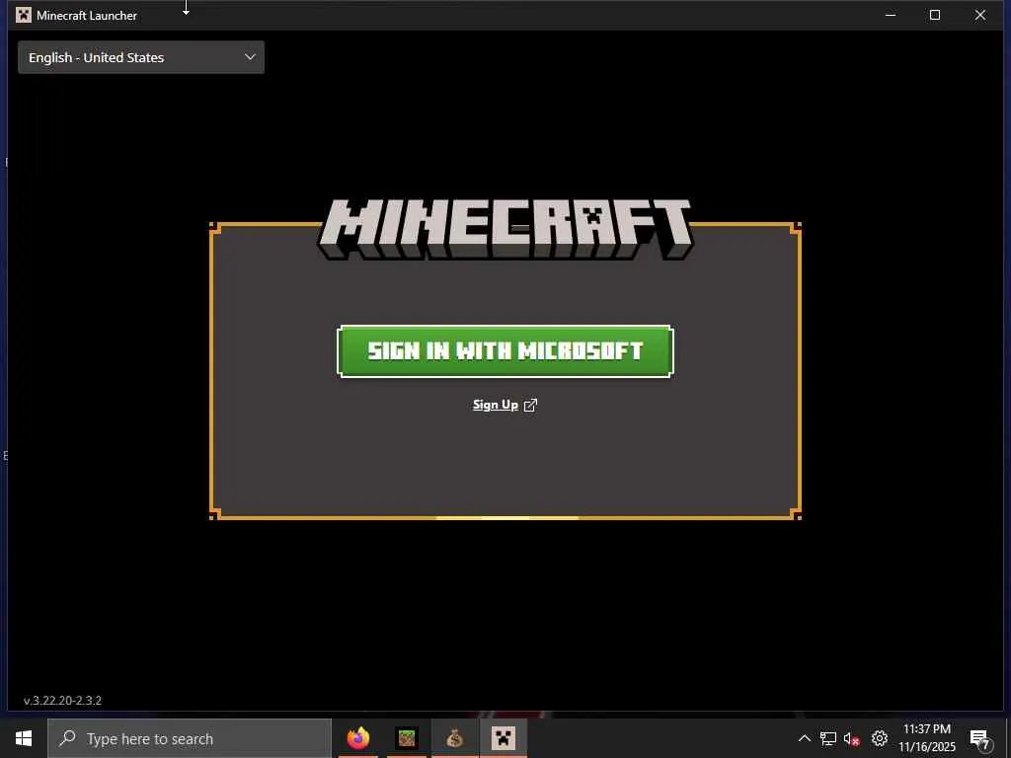This screenshot has height=758, width=1011.
Task: Click the Minecraft Launcher title bar creeper icon
Action: (x=24, y=15)
